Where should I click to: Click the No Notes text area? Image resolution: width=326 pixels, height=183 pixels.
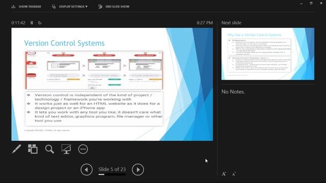point(233,91)
